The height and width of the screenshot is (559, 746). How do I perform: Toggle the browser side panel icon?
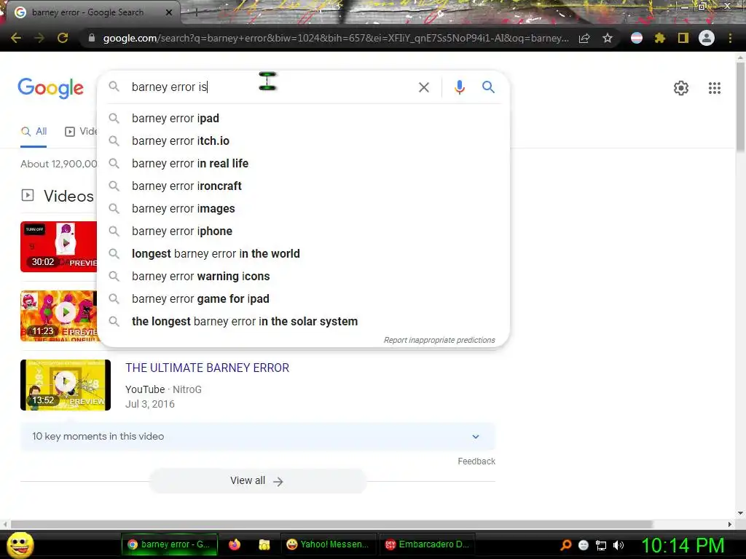[683, 38]
